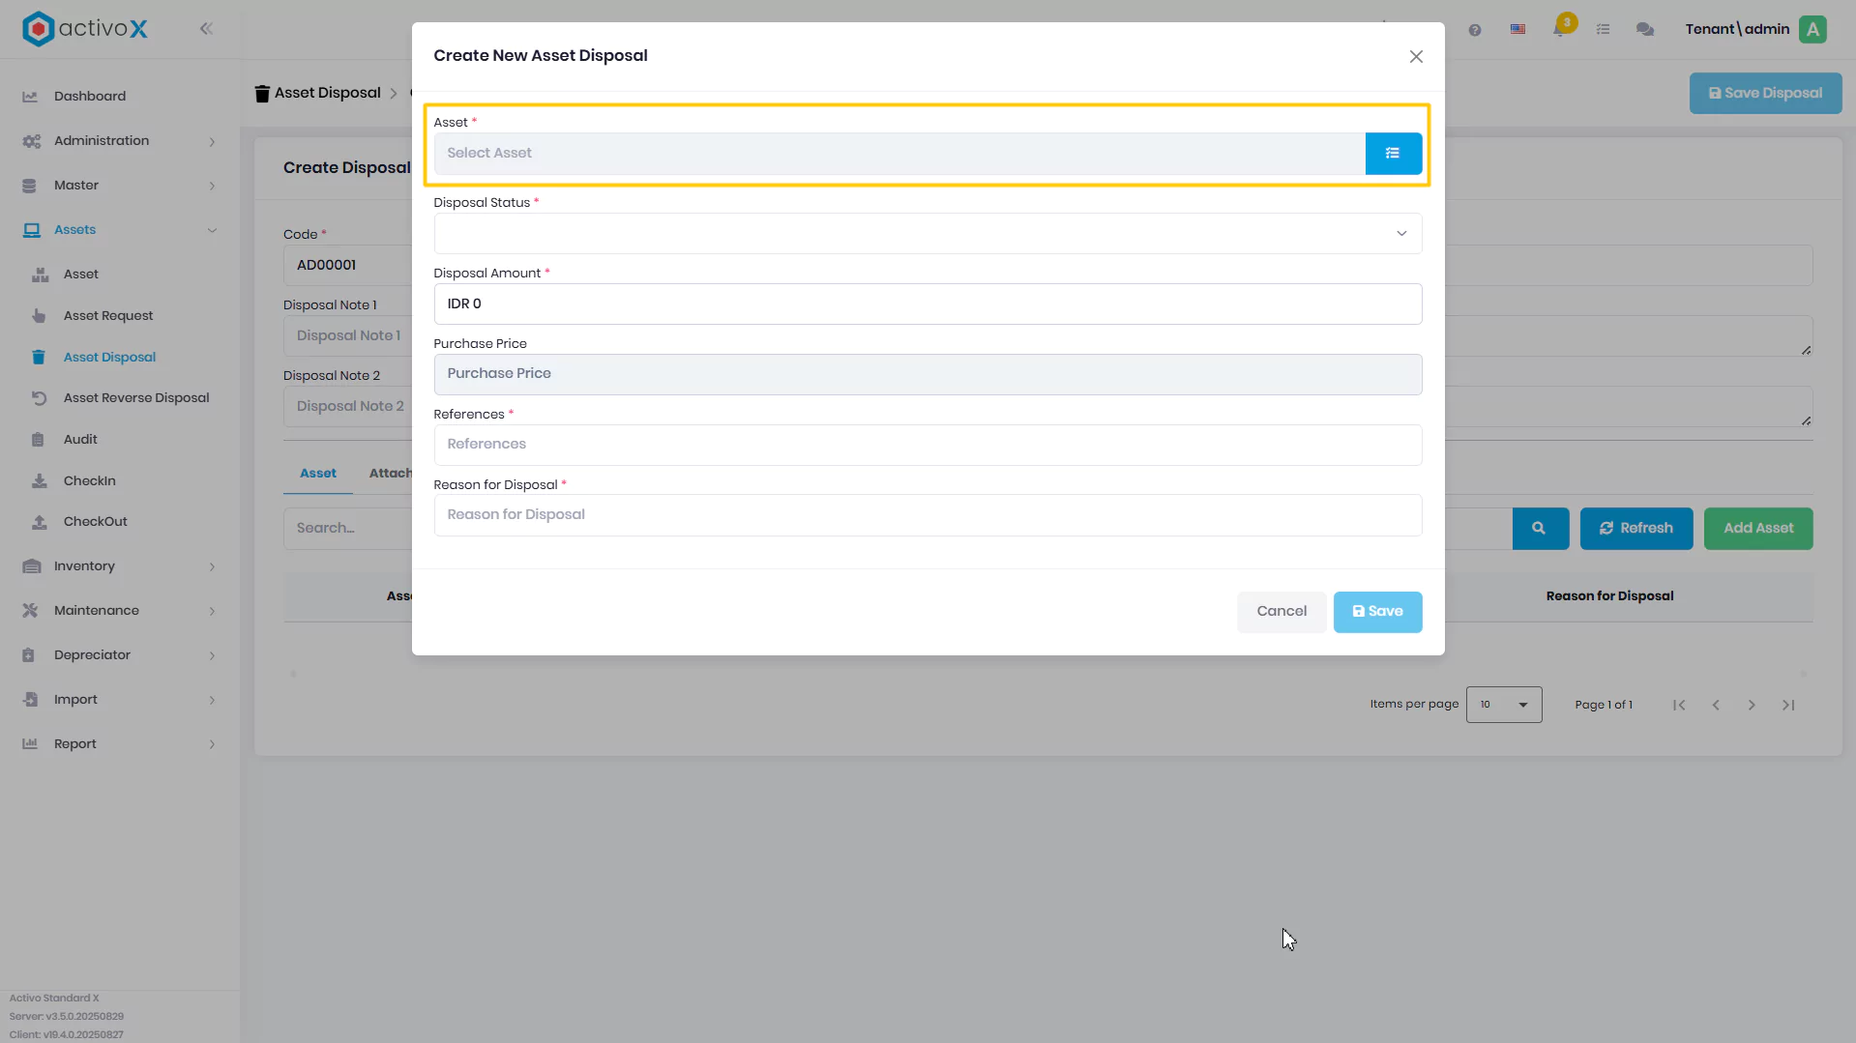The image size is (1856, 1043).
Task: Open the chat messages icon
Action: [1645, 30]
